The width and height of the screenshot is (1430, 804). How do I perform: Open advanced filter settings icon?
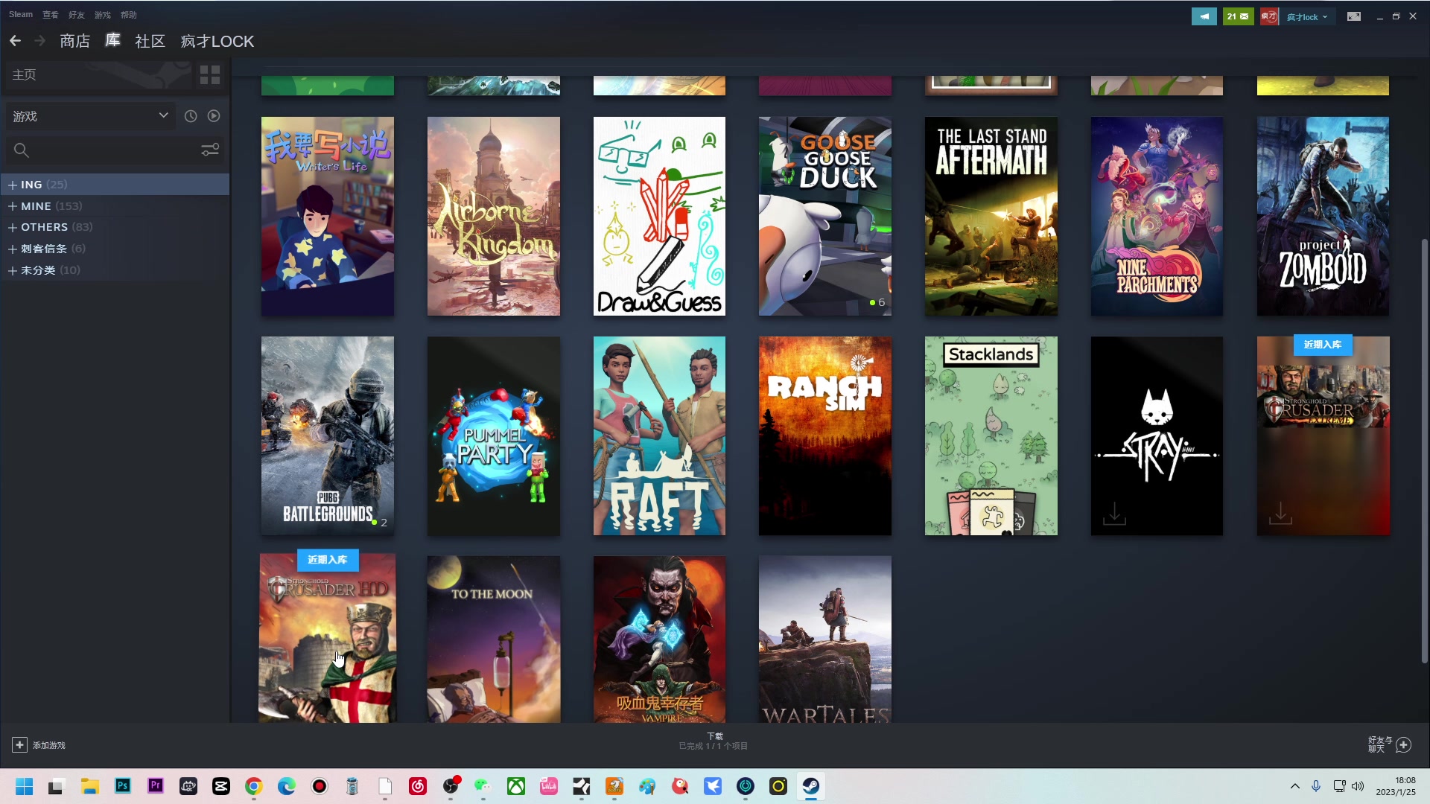tap(210, 150)
